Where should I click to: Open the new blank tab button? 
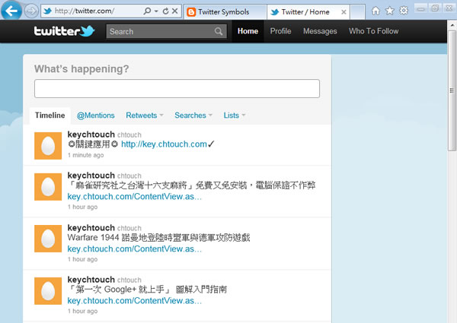click(358, 12)
